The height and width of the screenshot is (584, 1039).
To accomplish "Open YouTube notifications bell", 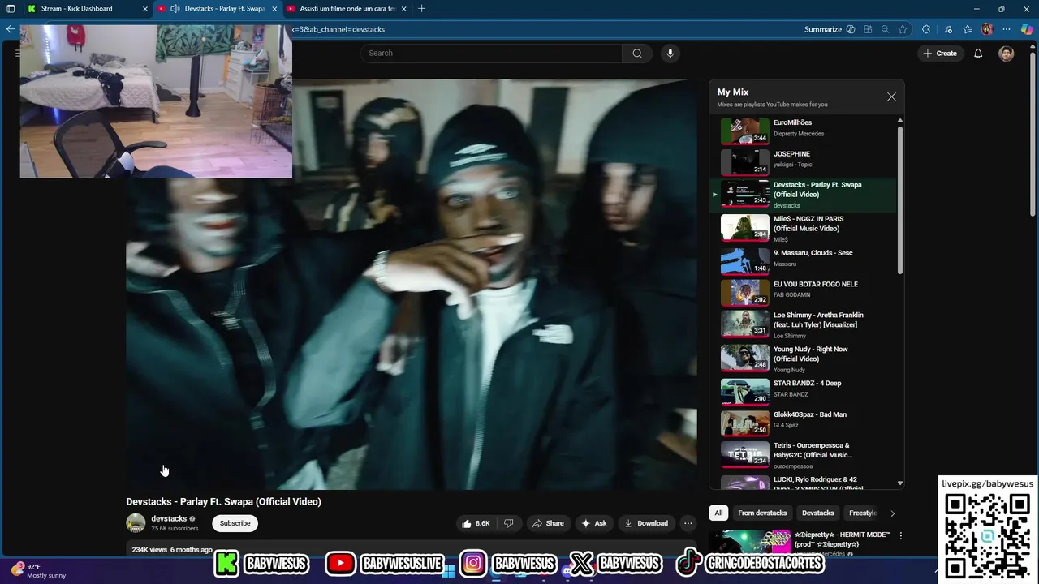I will (x=978, y=54).
